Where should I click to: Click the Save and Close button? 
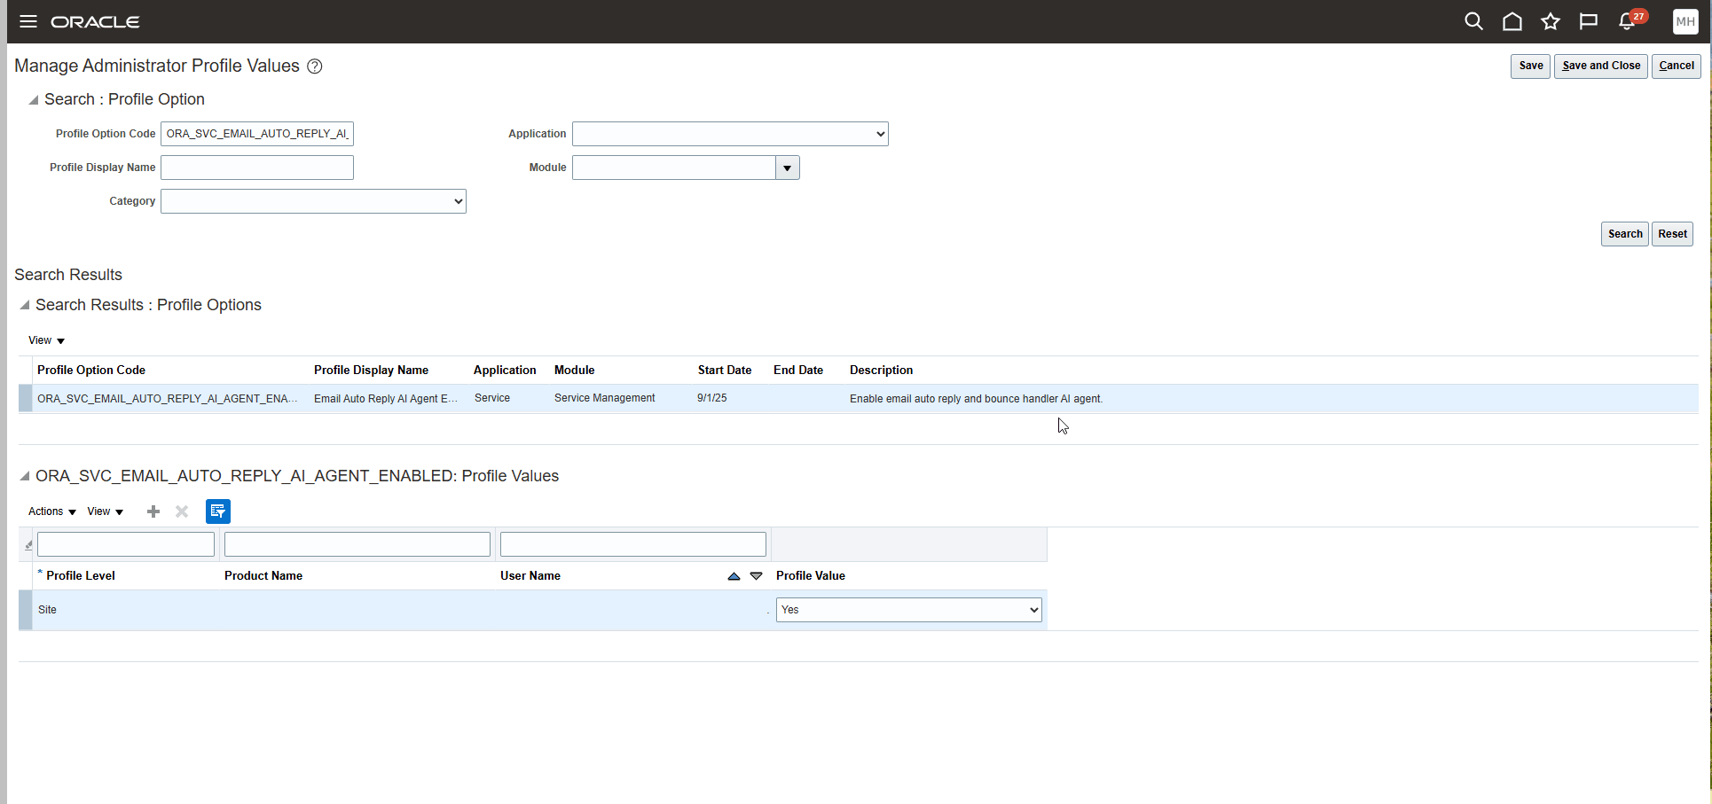pyautogui.click(x=1599, y=66)
